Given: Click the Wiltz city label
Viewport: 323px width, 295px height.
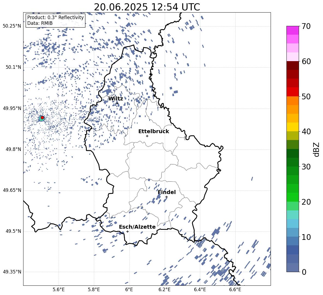Looking at the screenshot, I should 116,99.
